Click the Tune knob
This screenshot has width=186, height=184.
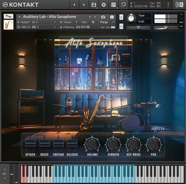coord(131,18)
